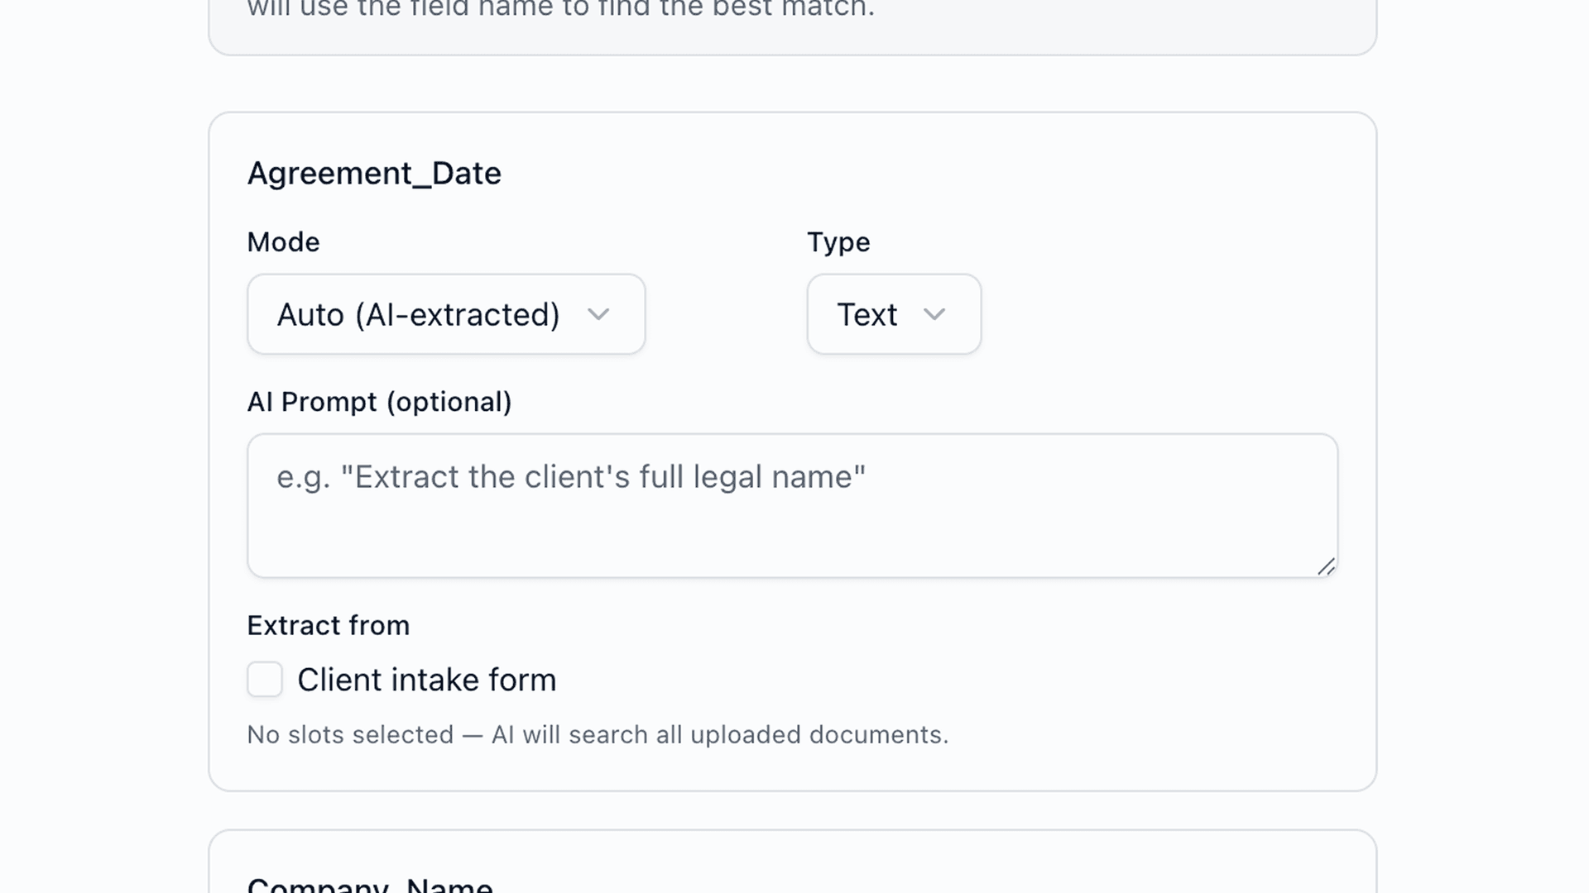Open the Mode dropdown showing Auto (AI-extracted)
Image resolution: width=1589 pixels, height=893 pixels.
[x=445, y=314]
